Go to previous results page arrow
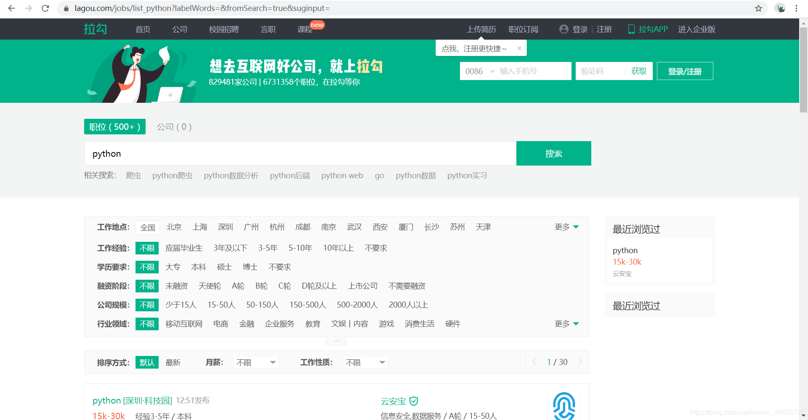 click(534, 362)
